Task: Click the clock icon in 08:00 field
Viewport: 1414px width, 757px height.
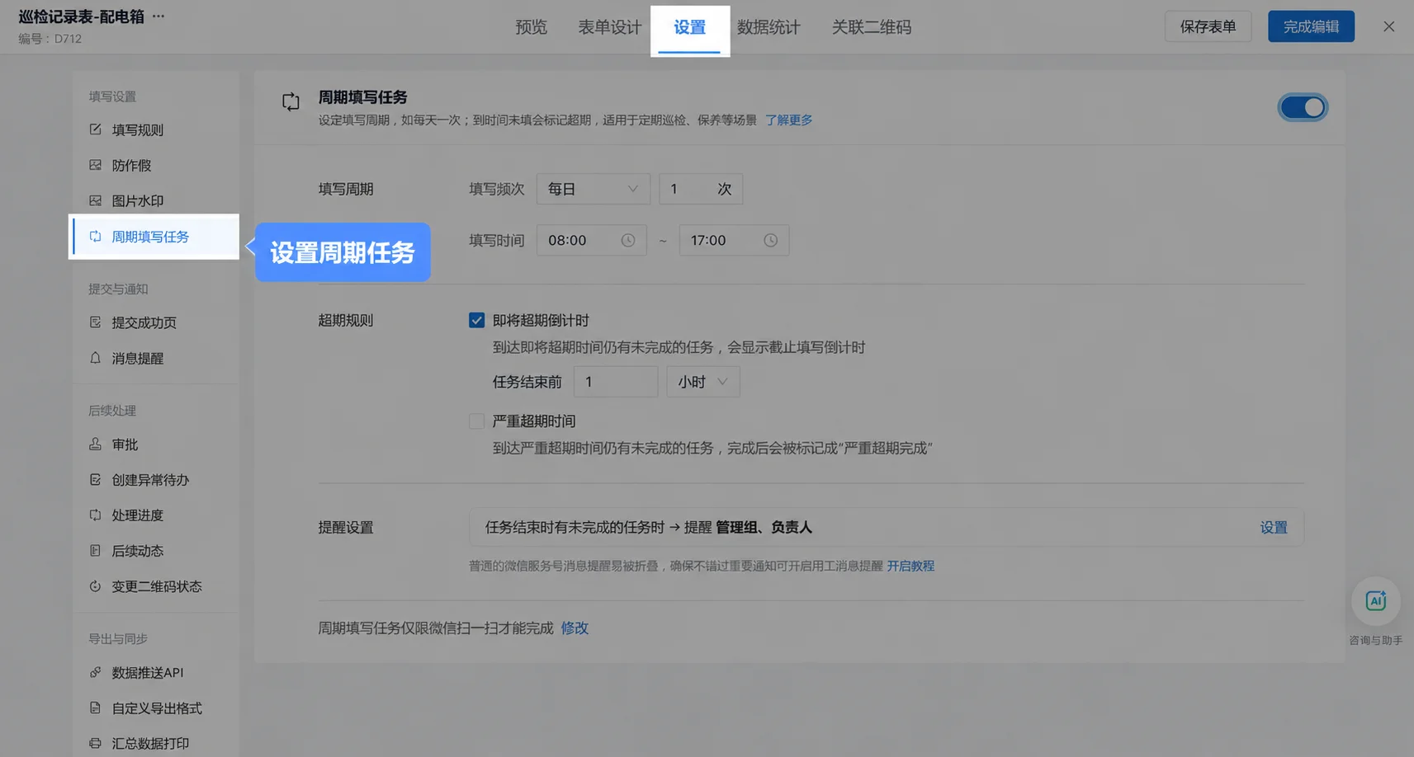Action: coord(628,240)
